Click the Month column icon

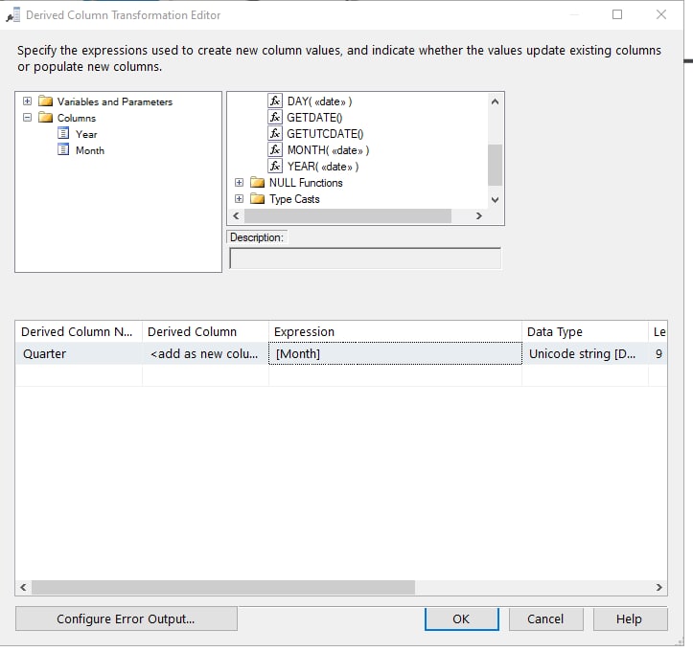(63, 149)
